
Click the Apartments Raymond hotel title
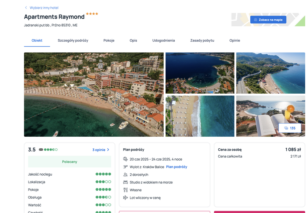click(54, 17)
